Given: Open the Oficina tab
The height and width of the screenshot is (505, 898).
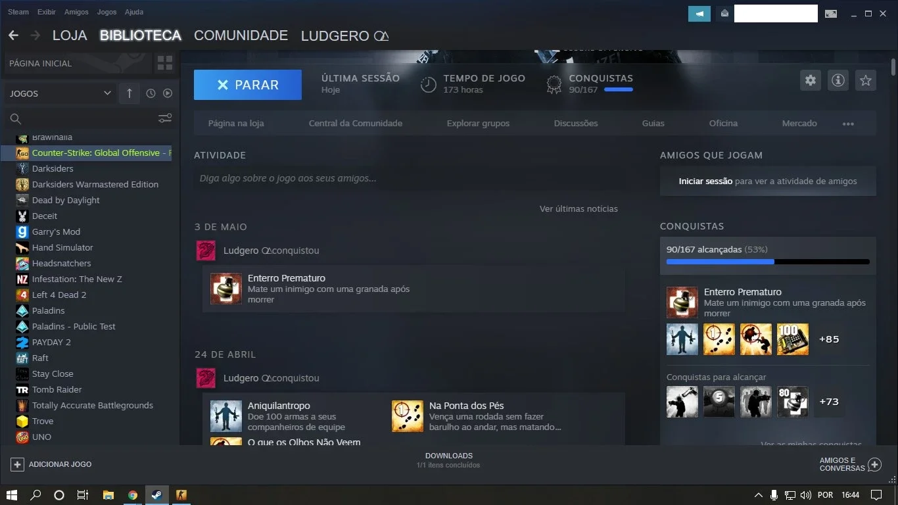Looking at the screenshot, I should [723, 123].
